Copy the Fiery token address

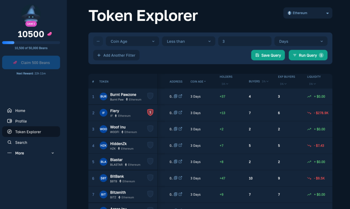[x=176, y=113]
